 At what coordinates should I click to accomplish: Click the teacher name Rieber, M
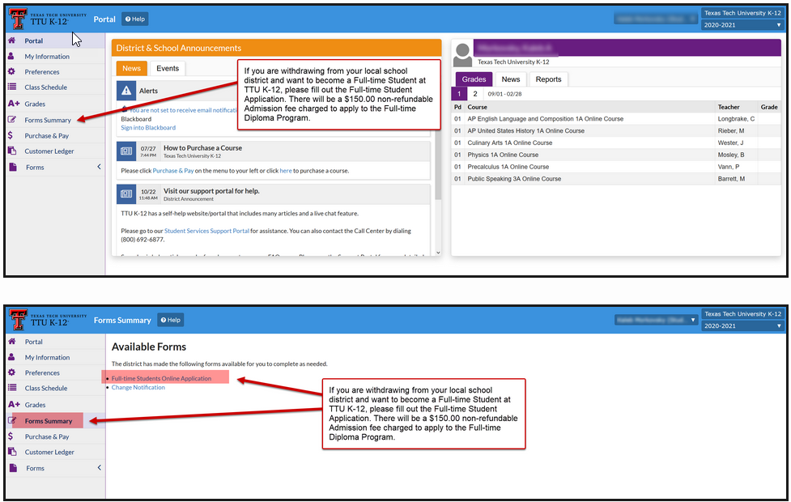coord(730,130)
